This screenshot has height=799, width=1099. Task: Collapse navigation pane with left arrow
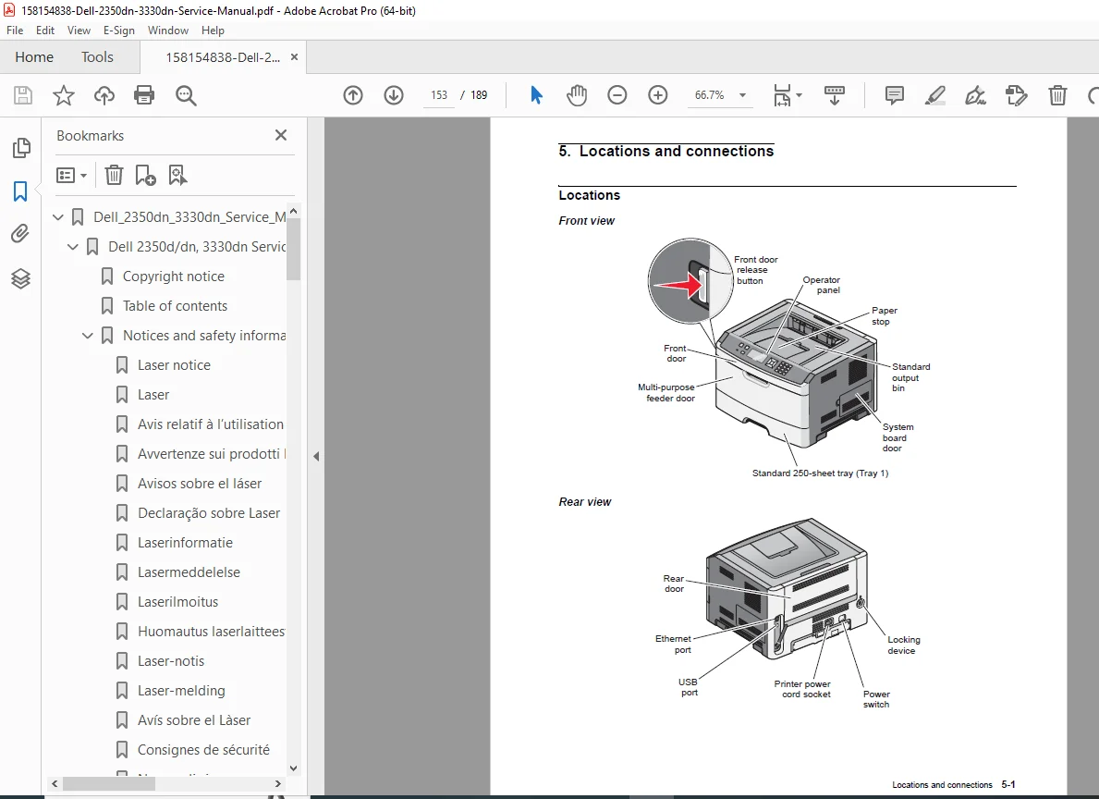pyautogui.click(x=316, y=456)
